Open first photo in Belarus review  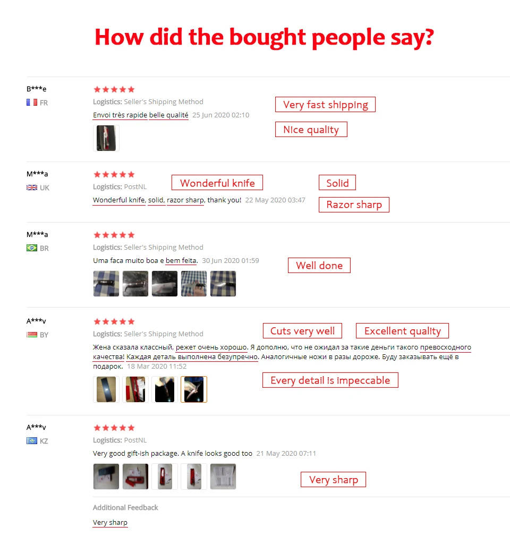[x=106, y=389]
